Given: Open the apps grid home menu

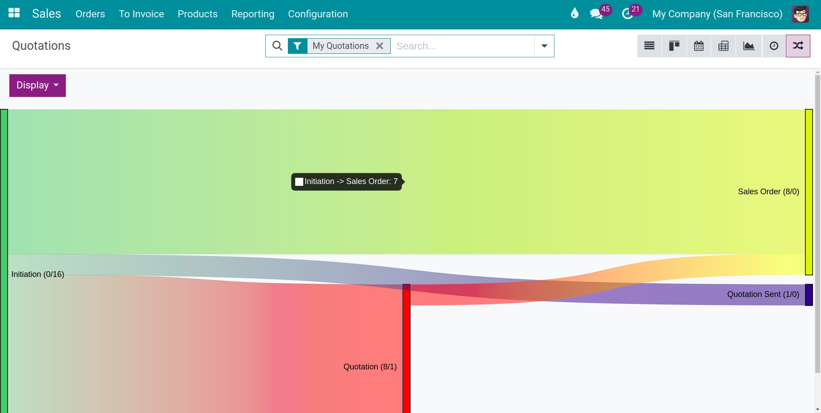Looking at the screenshot, I should [14, 13].
